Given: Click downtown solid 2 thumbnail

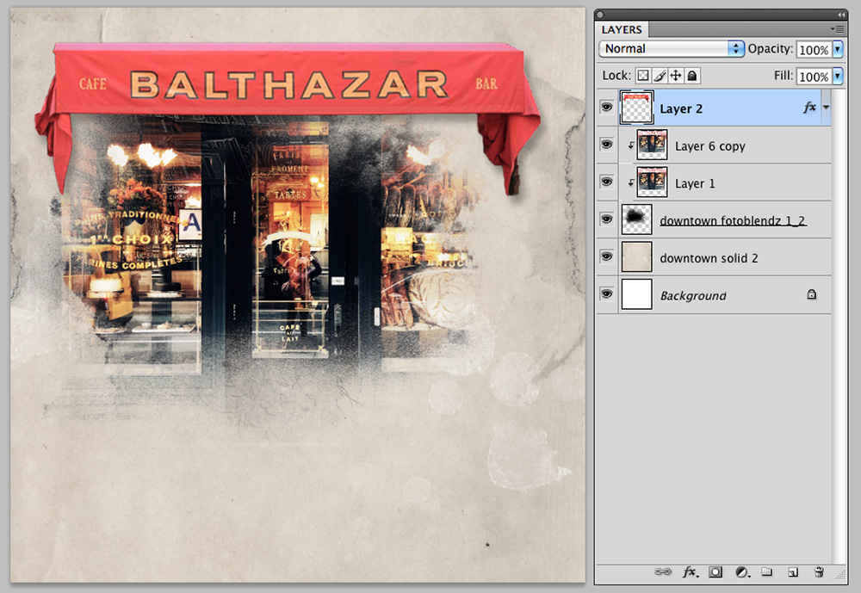Looking at the screenshot, I should pyautogui.click(x=637, y=257).
